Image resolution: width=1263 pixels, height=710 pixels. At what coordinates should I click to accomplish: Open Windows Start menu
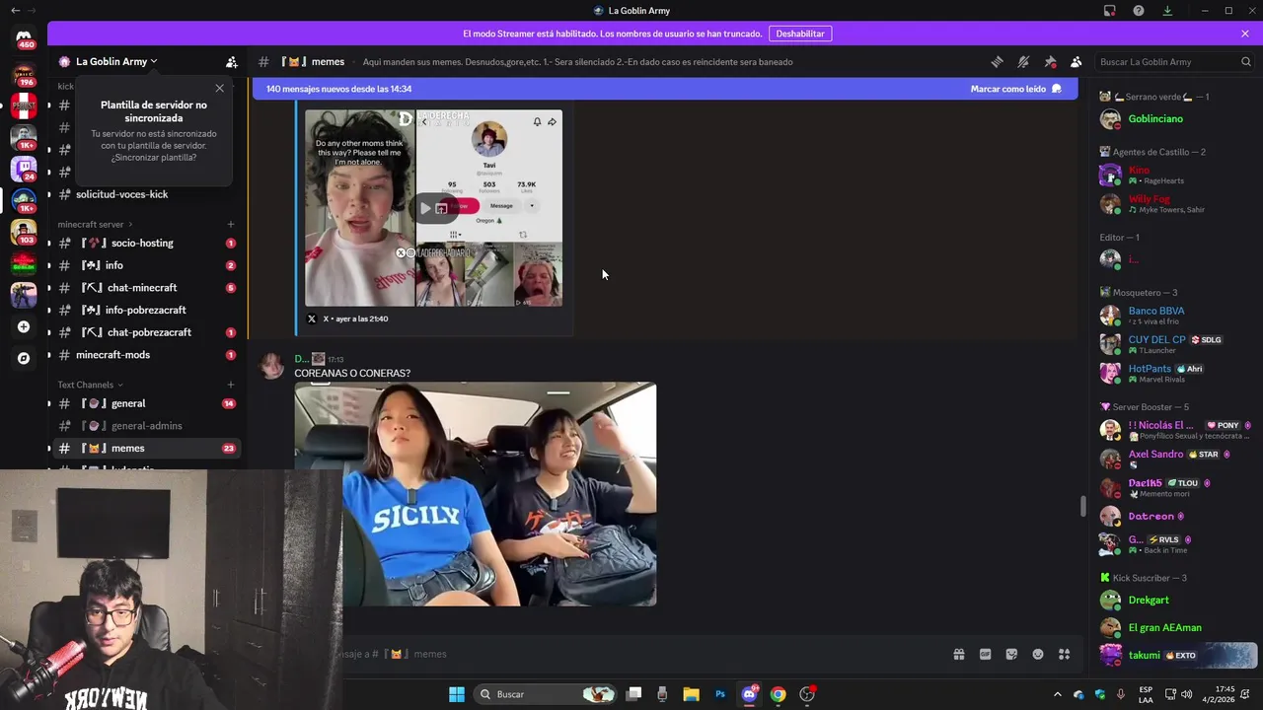pyautogui.click(x=457, y=694)
